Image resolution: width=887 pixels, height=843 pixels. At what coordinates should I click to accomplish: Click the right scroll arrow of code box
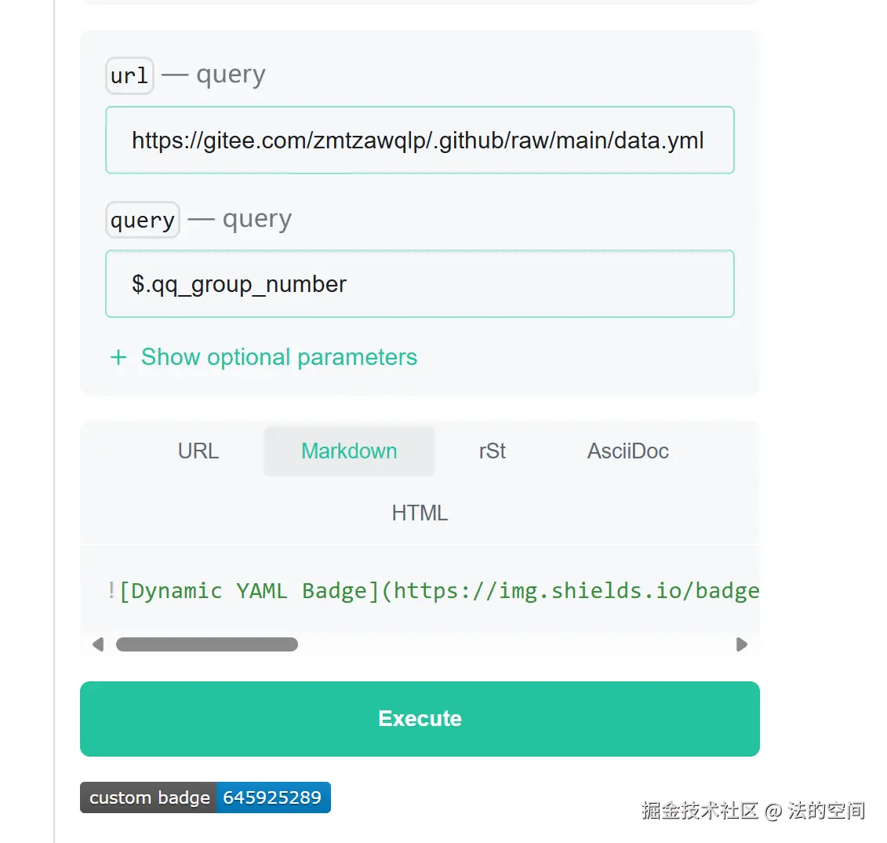[x=741, y=644]
